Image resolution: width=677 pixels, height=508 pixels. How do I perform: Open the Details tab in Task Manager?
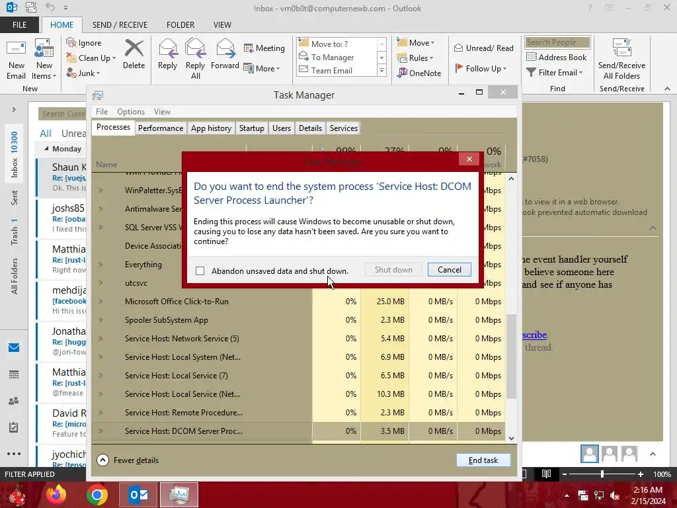[310, 128]
